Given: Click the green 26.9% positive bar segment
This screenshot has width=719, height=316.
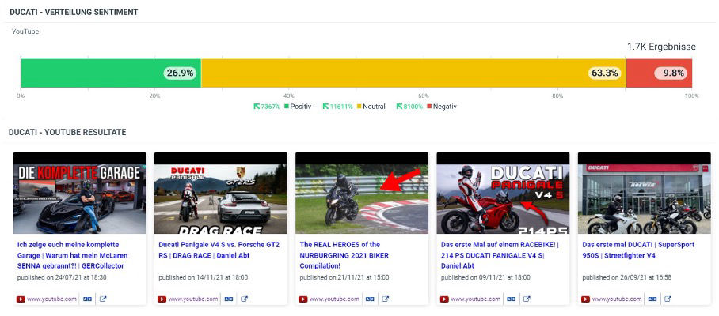Looking at the screenshot, I should pos(111,73).
